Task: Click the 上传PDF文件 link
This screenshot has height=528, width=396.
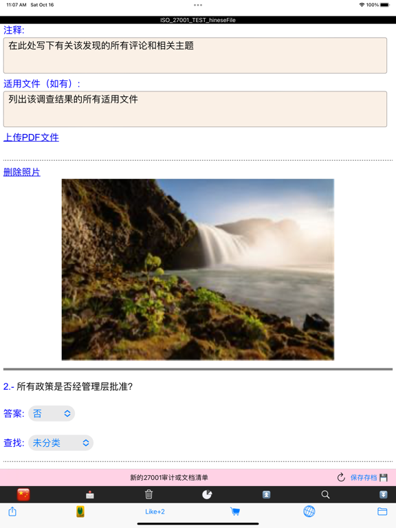Action: click(32, 137)
